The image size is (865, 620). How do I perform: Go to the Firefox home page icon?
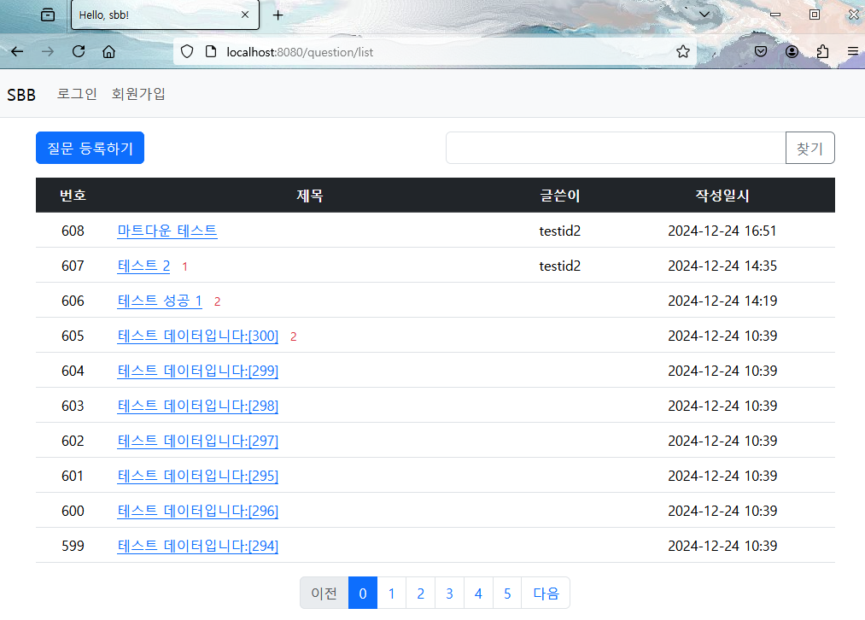[108, 52]
